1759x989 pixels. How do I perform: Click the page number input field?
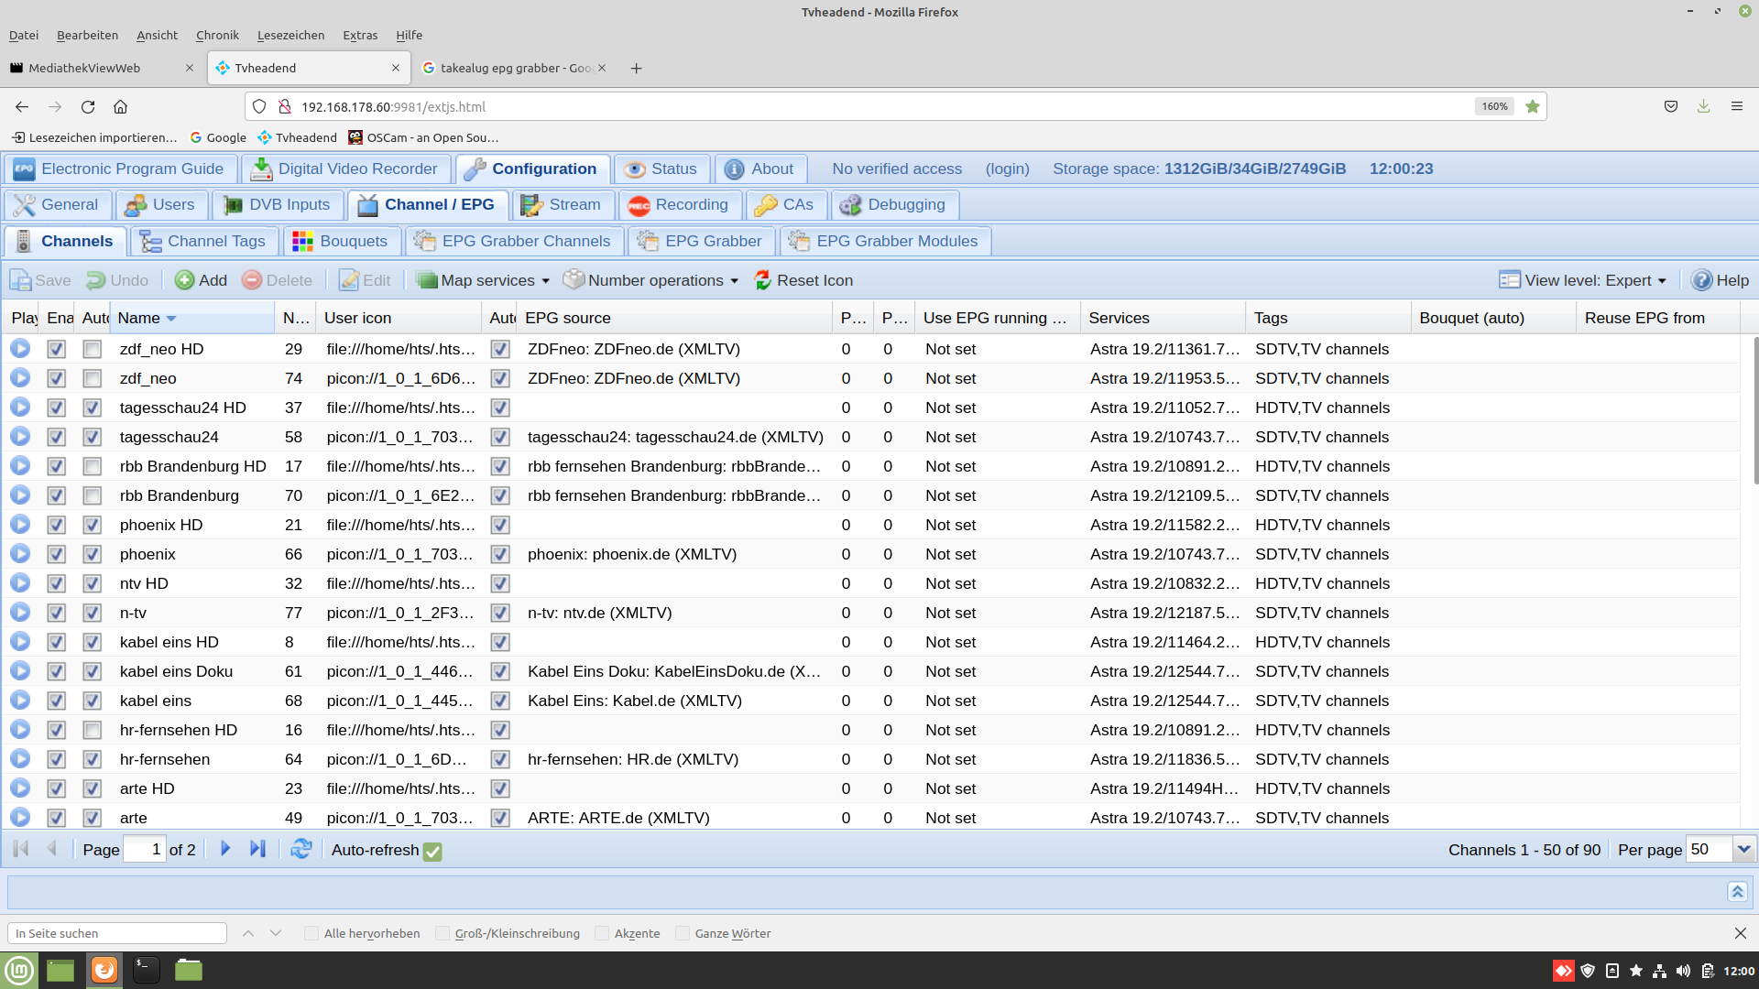click(x=144, y=849)
